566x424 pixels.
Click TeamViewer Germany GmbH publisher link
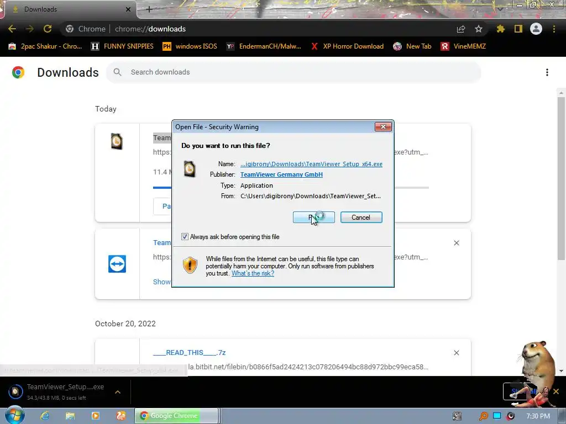coord(281,174)
